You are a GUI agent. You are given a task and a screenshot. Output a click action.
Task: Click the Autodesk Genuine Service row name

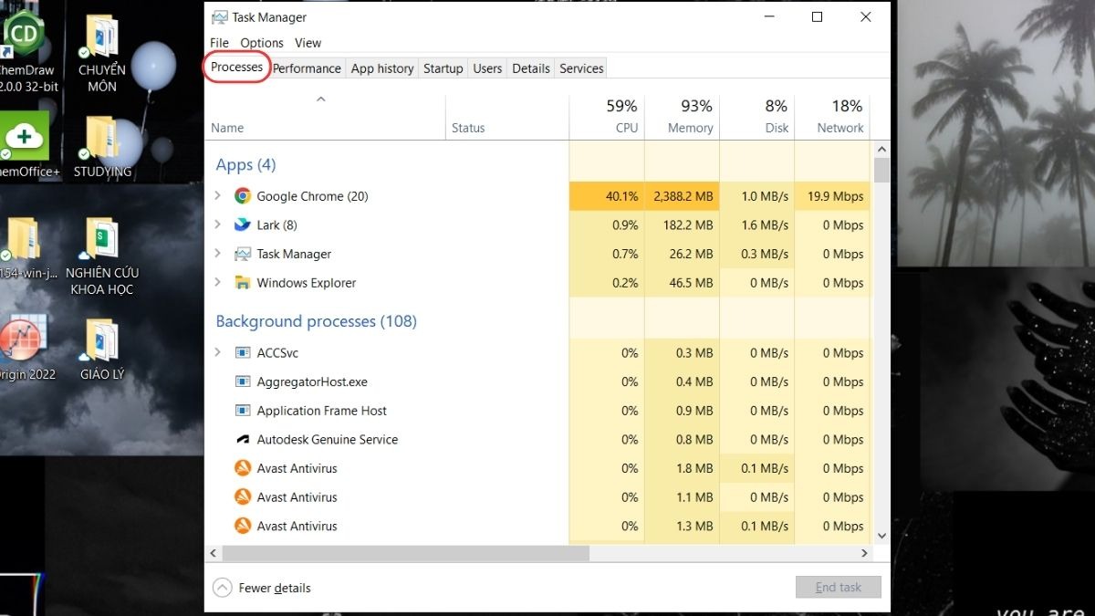[328, 440]
